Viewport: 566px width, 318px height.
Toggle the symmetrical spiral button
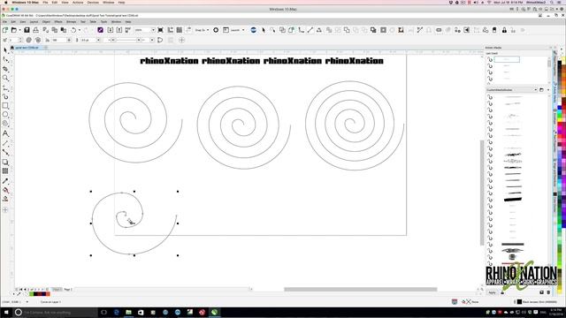pyautogui.click(x=29, y=40)
